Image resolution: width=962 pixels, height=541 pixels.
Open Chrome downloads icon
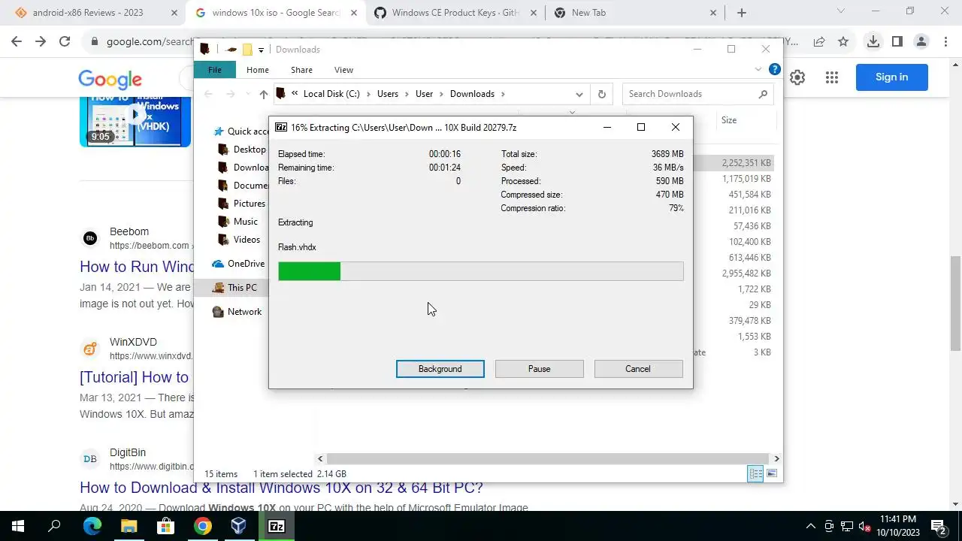(x=873, y=42)
